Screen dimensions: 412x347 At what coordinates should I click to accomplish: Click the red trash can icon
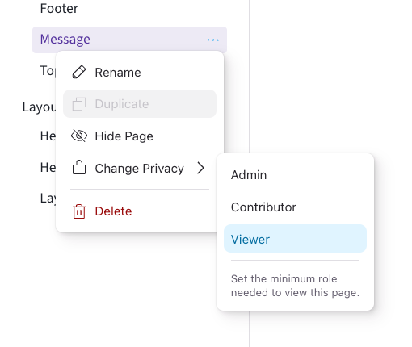coord(79,211)
